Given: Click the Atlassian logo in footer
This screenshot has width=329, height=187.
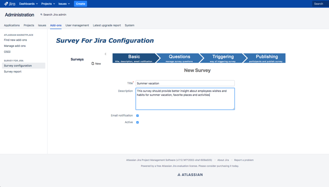Looking at the screenshot, I should (x=190, y=175).
